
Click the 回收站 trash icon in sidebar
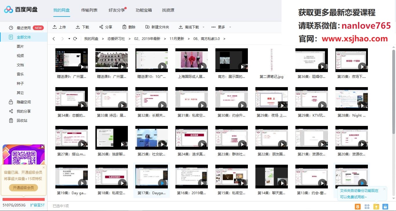pyautogui.click(x=11, y=120)
